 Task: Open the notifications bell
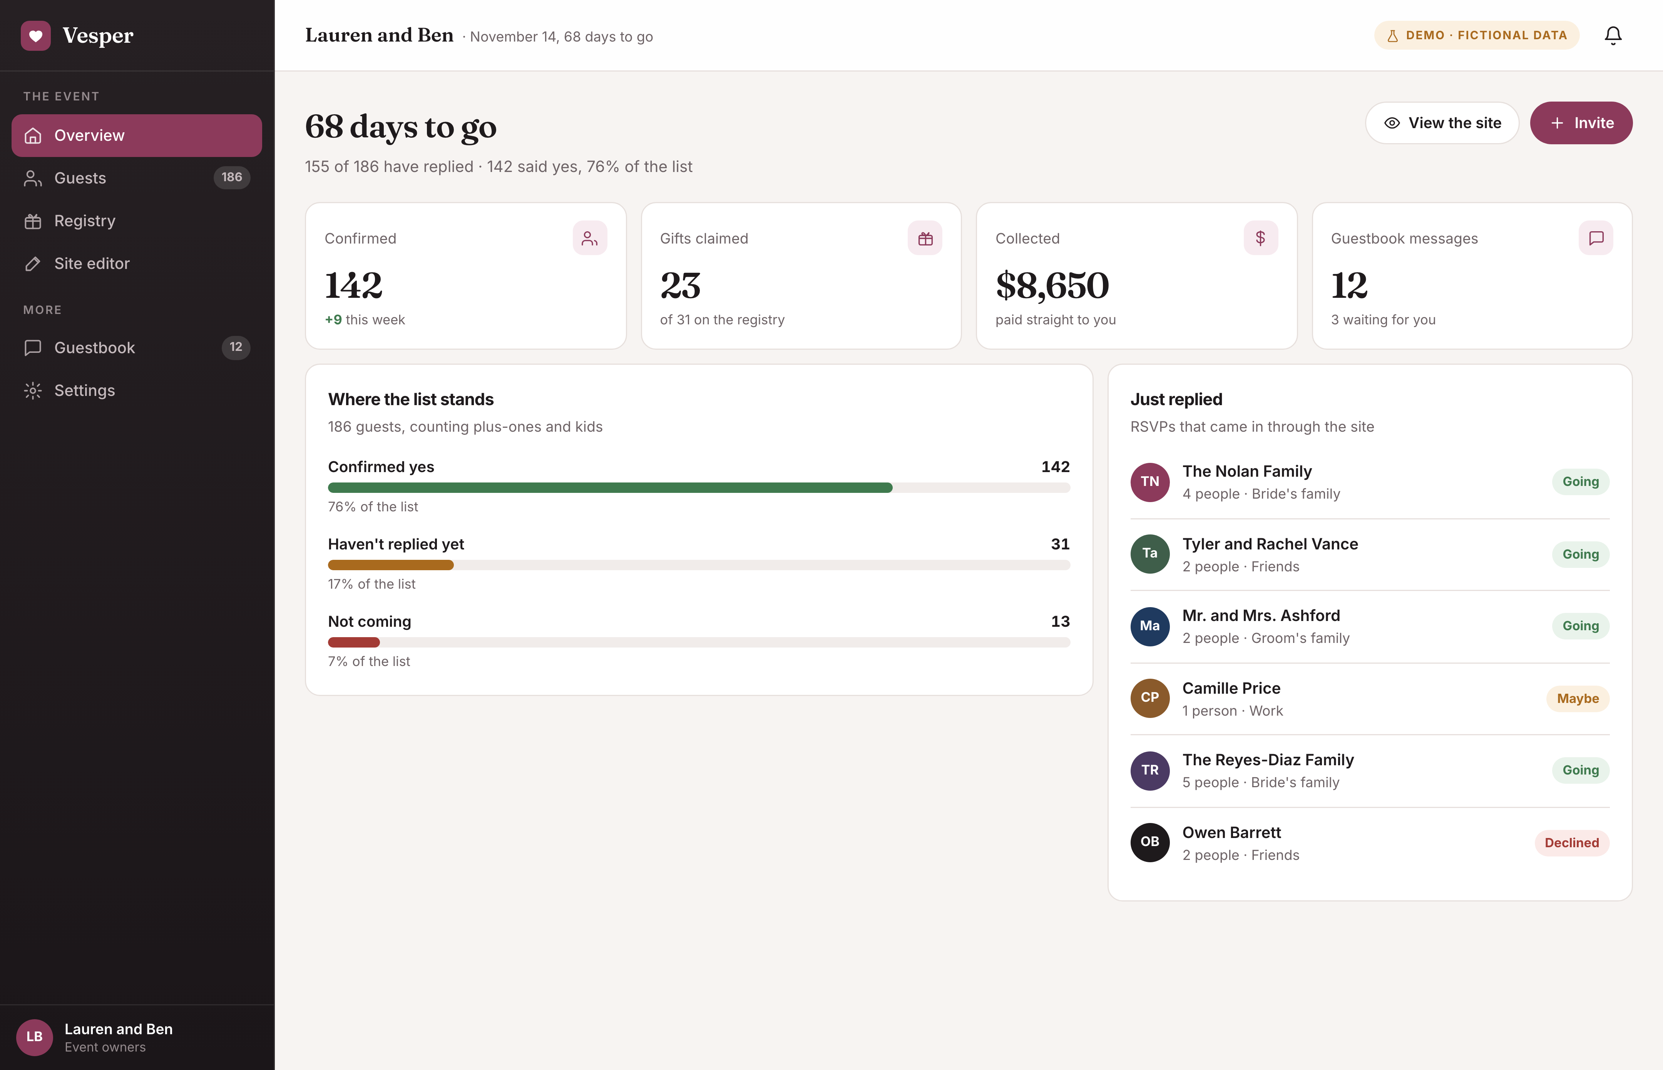(1612, 35)
